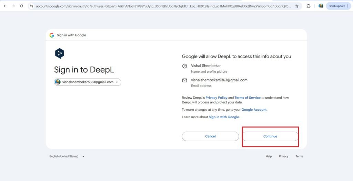Open the Privacy footer link
This screenshot has width=353, height=181.
click(x=283, y=156)
